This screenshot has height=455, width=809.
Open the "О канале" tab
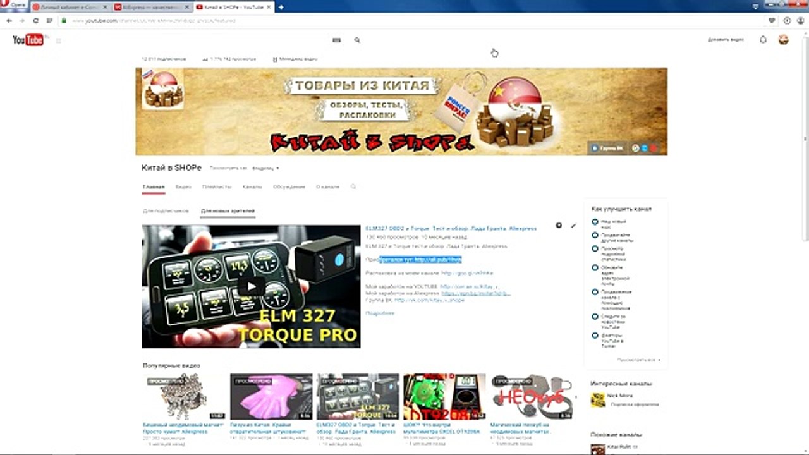[x=327, y=187]
